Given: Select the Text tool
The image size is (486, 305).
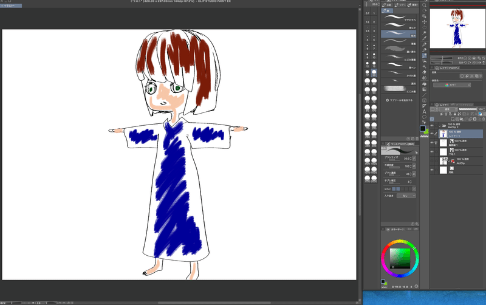Looking at the screenshot, I should click(424, 112).
